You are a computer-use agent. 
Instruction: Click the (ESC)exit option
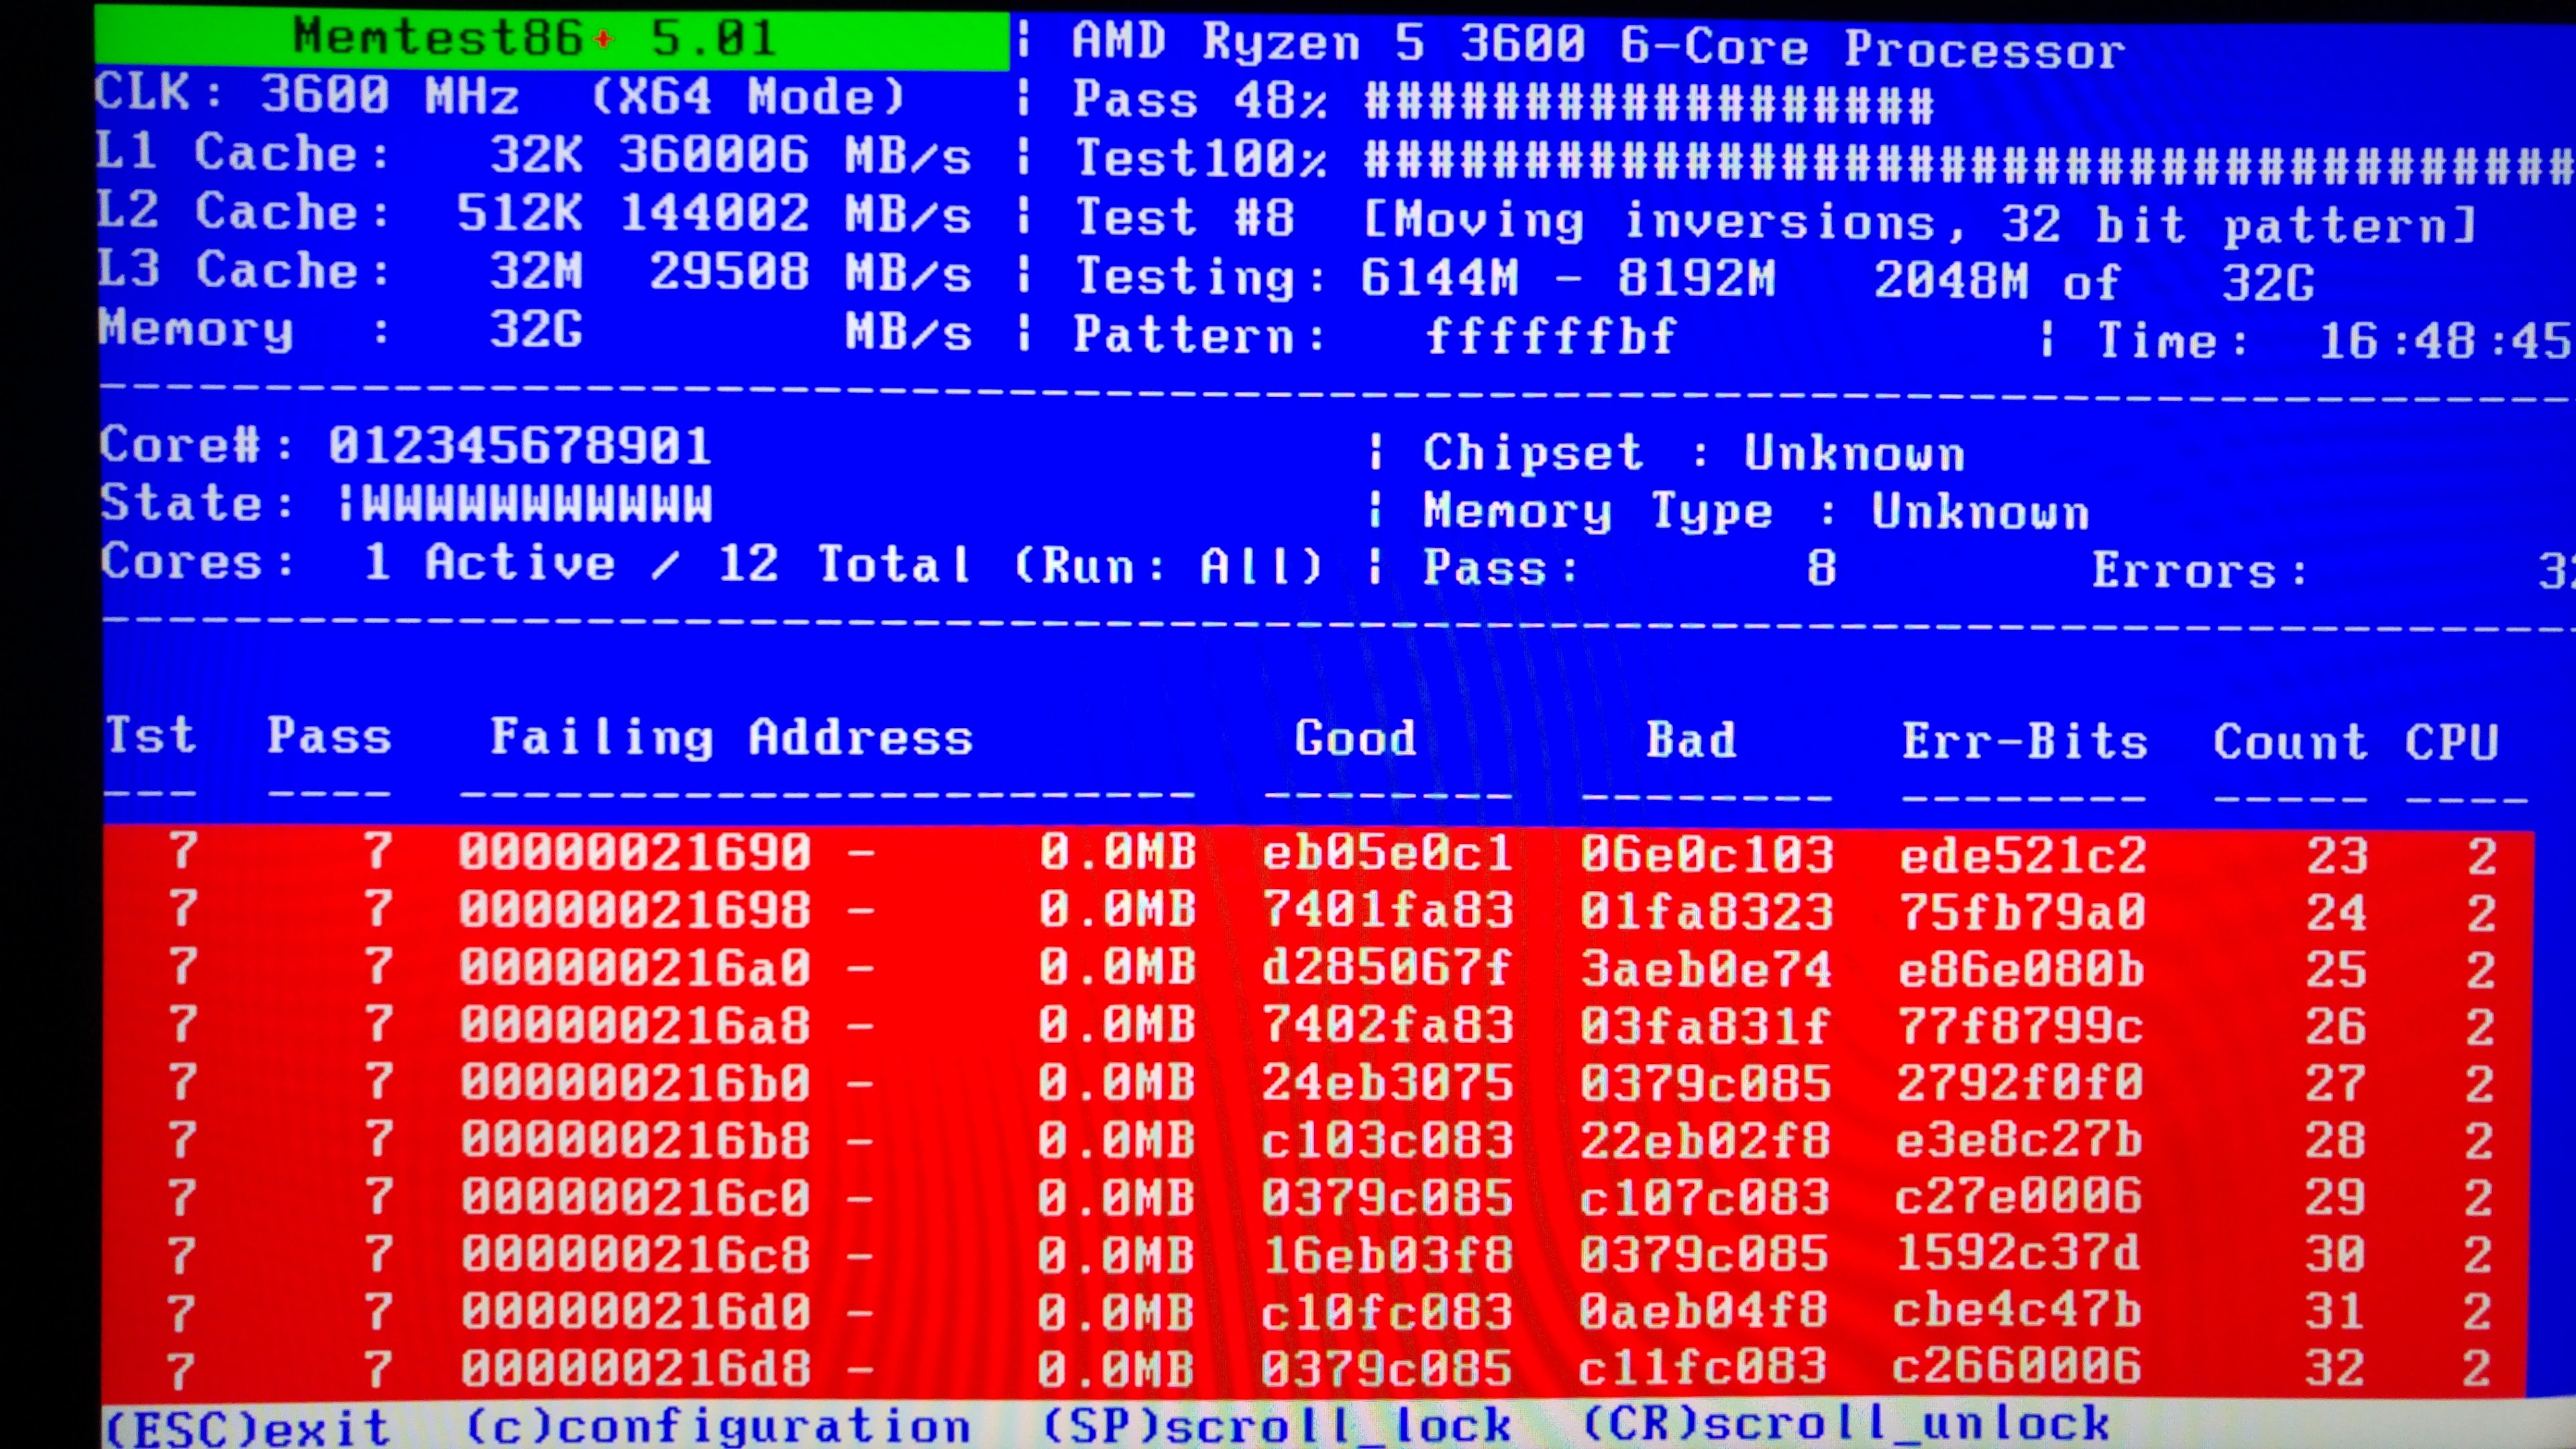[x=247, y=1426]
